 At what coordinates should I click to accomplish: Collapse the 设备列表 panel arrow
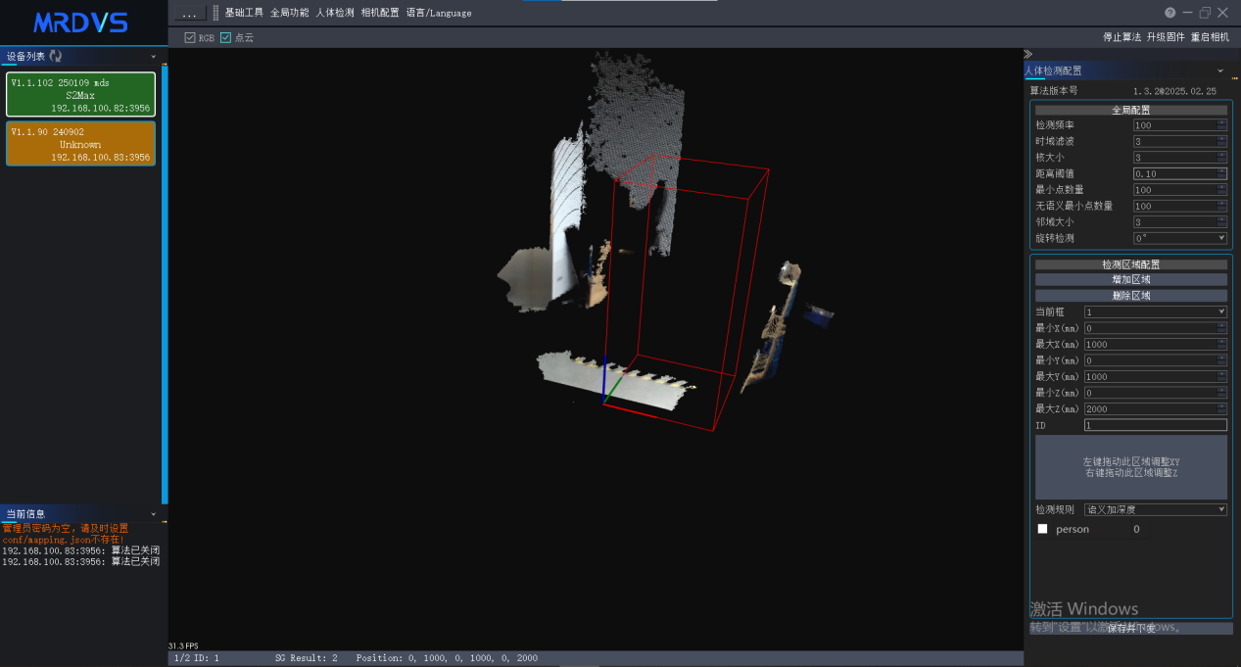point(154,56)
